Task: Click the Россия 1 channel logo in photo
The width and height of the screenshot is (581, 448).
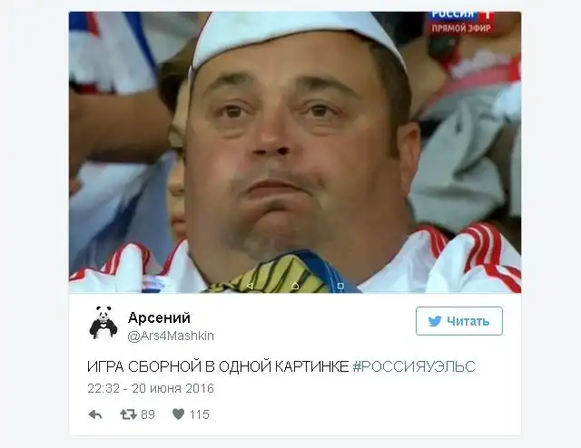Action: [x=462, y=15]
